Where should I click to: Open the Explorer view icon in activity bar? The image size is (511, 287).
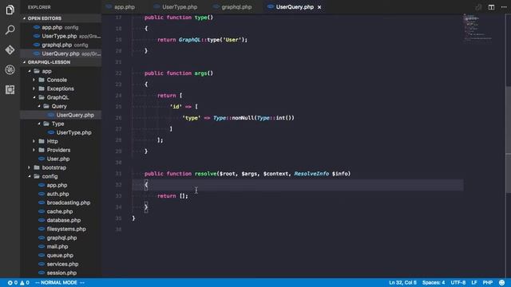pyautogui.click(x=10, y=10)
